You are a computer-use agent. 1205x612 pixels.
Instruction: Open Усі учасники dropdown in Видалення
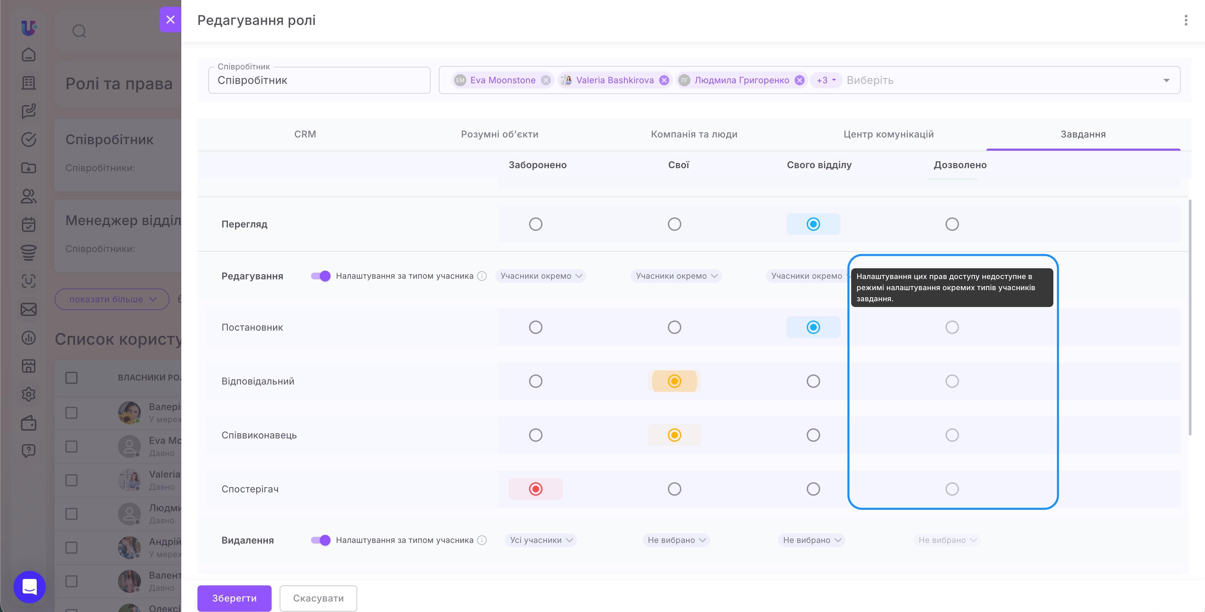coord(541,540)
